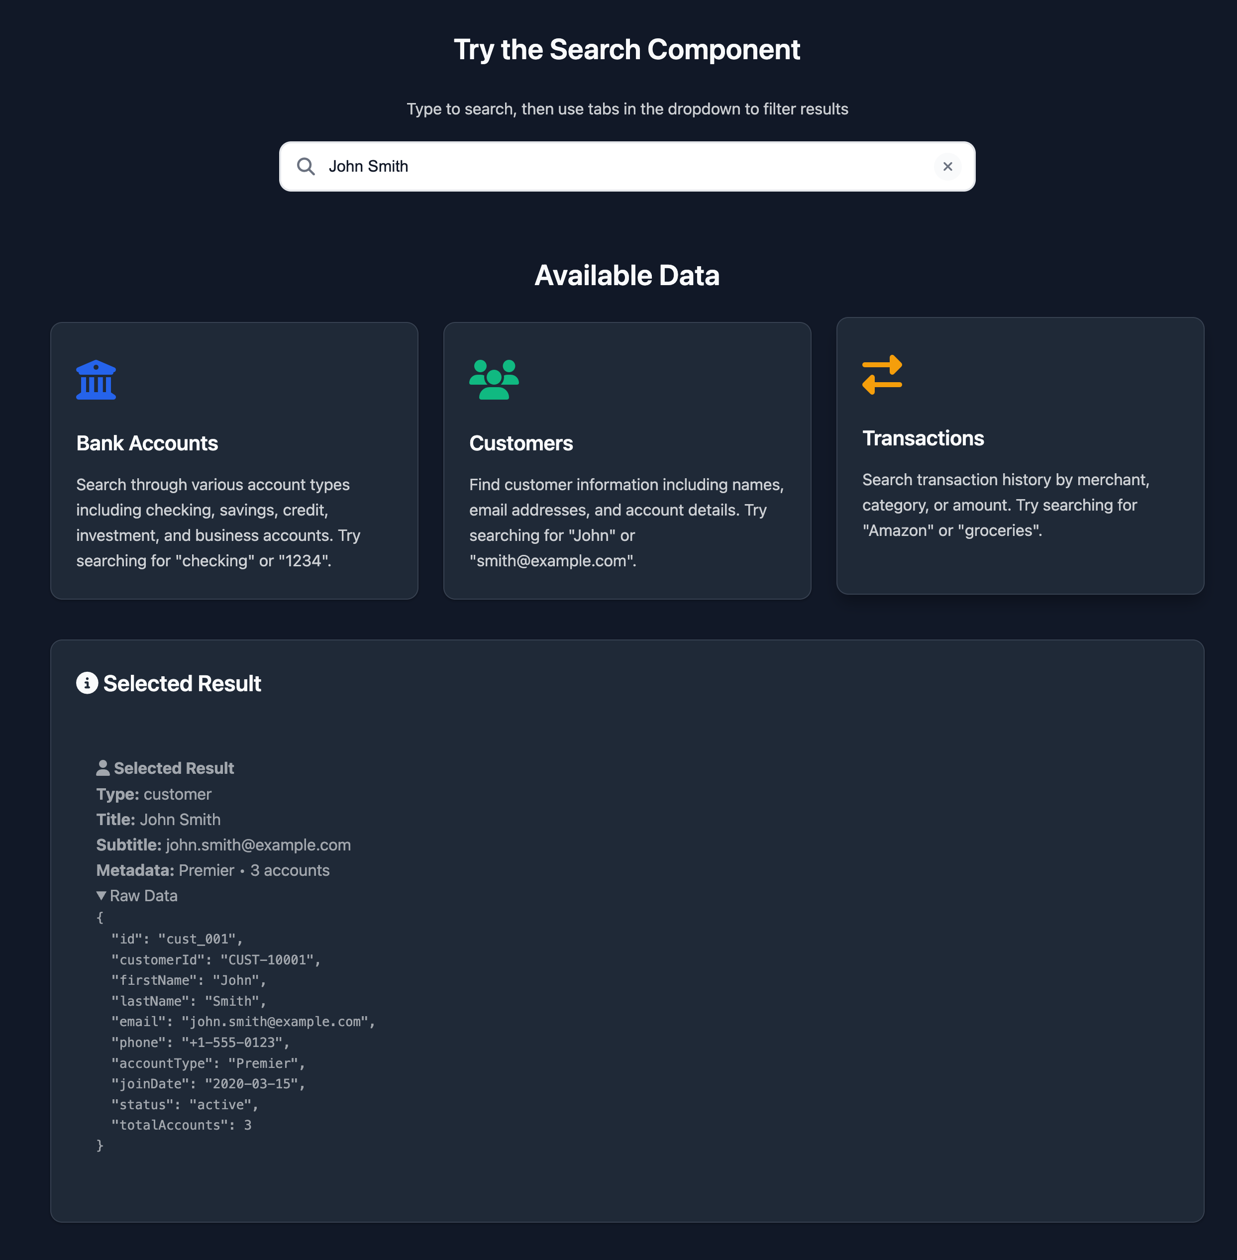Click the Raw Data label
Viewport: 1237px width, 1260px height.
[x=144, y=895]
